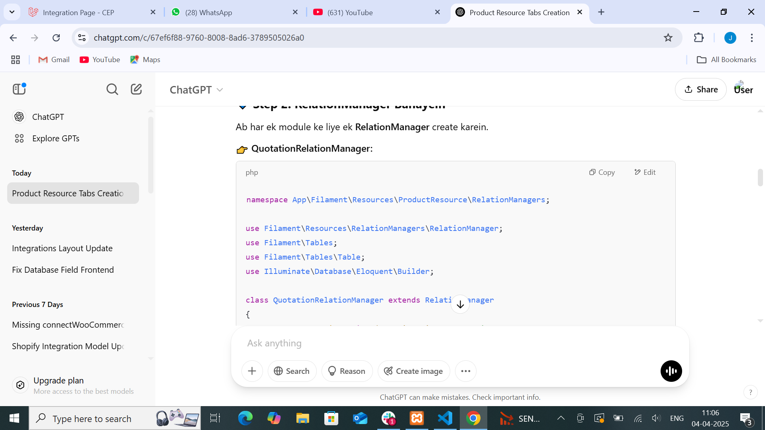Open Chrome three-dot menu

coord(752,37)
